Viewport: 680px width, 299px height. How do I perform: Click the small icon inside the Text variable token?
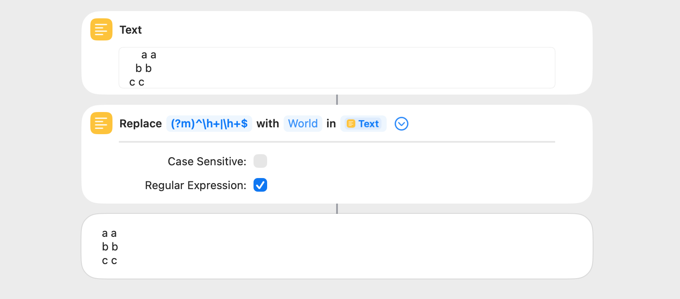tap(351, 124)
